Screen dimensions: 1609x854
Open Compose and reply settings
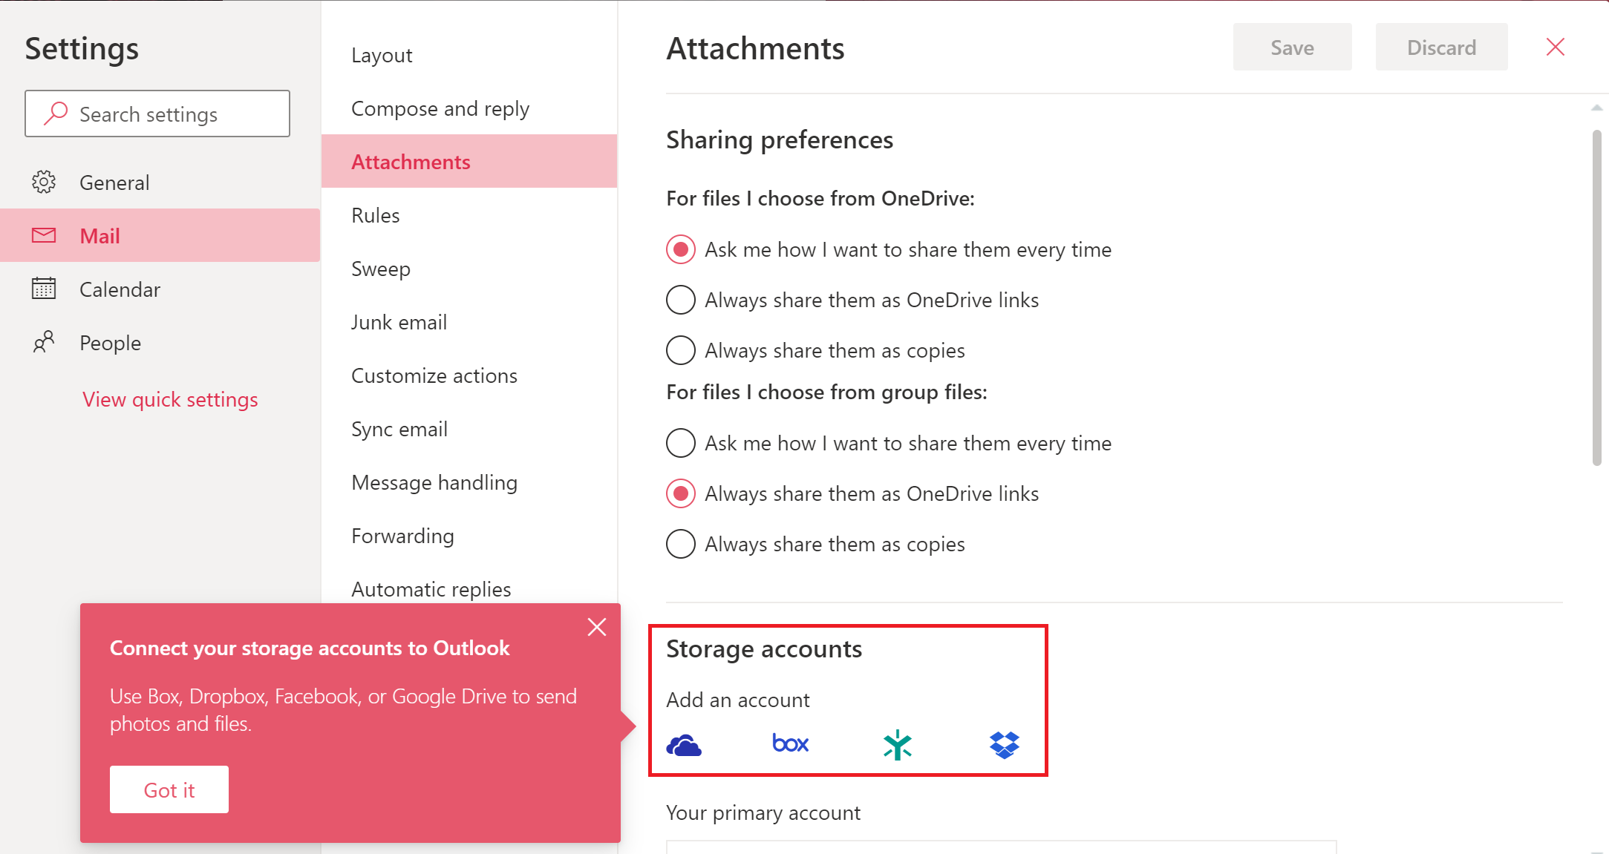coord(440,108)
